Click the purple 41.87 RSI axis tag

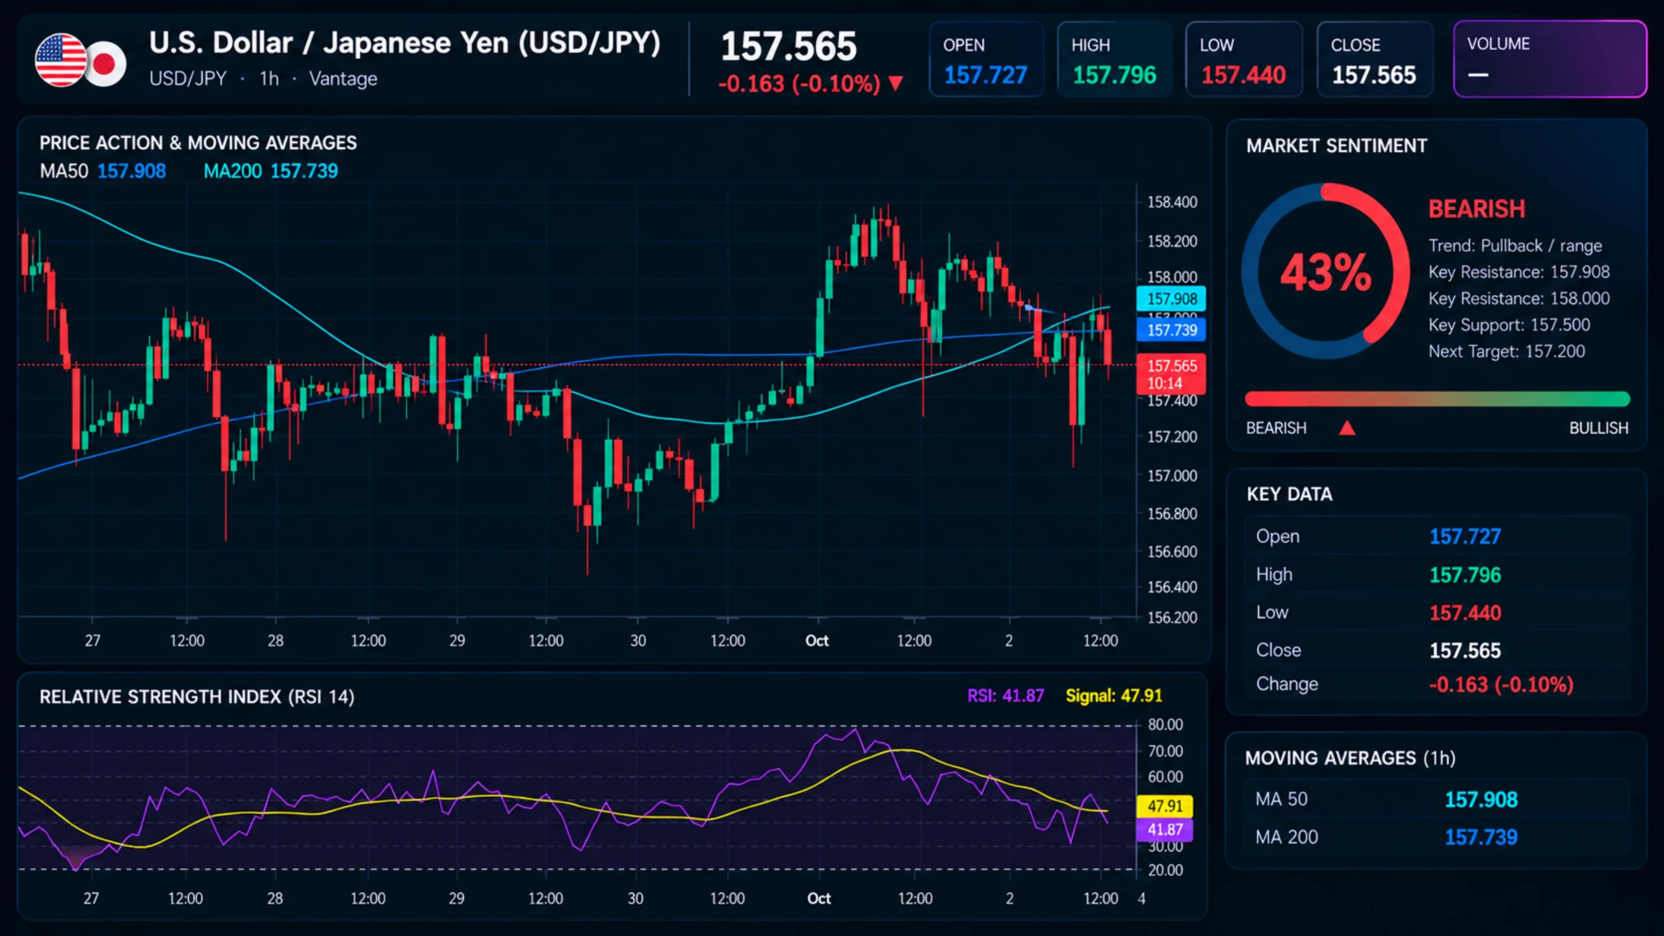(x=1164, y=829)
